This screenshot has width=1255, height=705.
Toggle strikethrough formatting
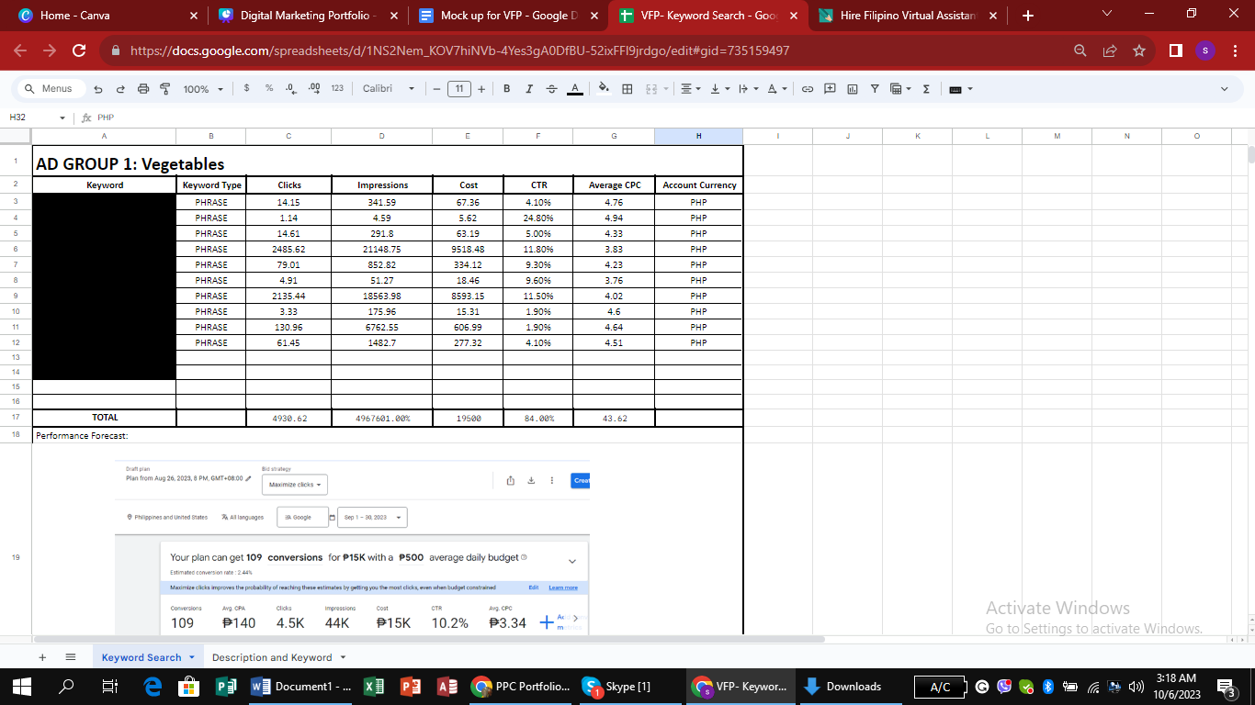551,89
